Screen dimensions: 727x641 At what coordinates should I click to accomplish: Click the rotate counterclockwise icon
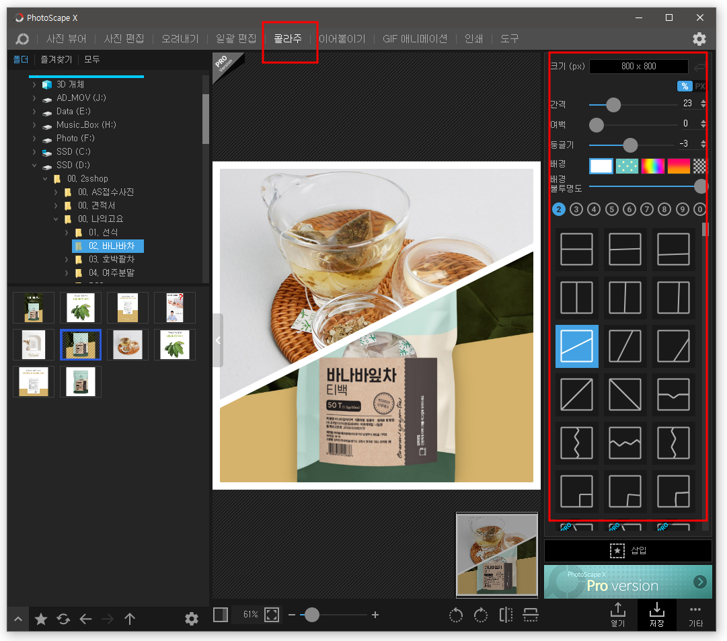456,615
